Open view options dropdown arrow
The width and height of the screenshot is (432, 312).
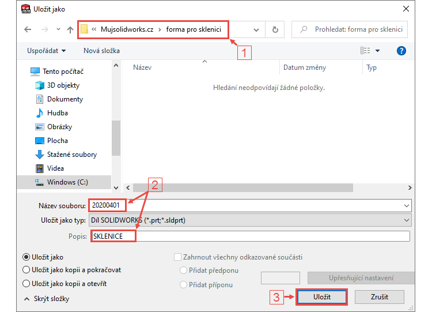tap(377, 51)
